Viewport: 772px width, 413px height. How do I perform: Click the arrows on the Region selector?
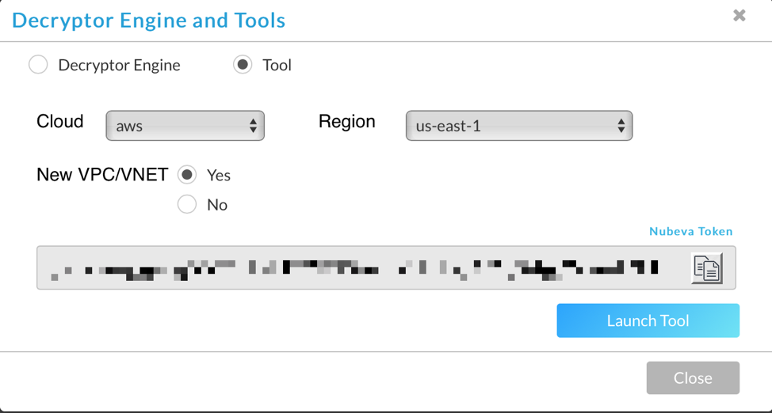click(x=621, y=126)
